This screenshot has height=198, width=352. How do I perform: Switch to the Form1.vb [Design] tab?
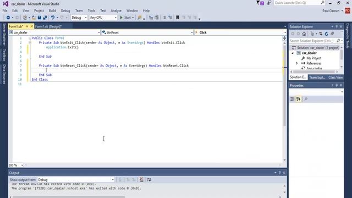point(48,26)
